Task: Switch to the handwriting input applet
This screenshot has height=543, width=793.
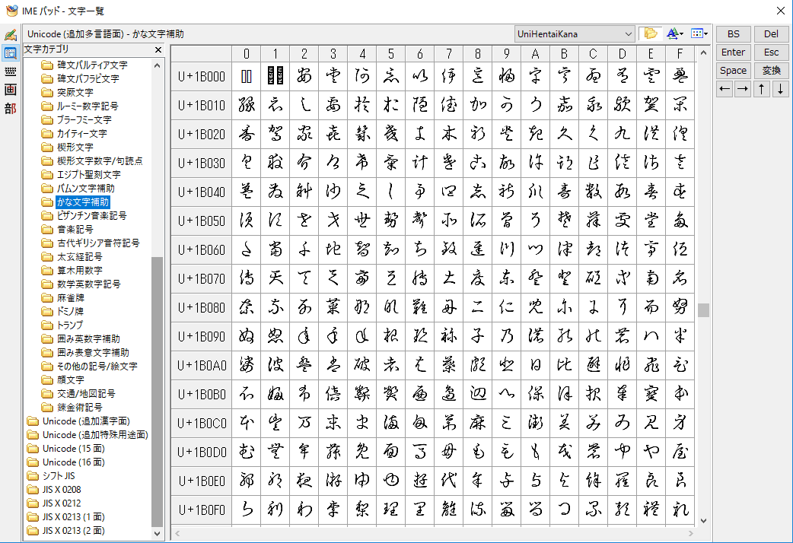Action: tap(10, 36)
